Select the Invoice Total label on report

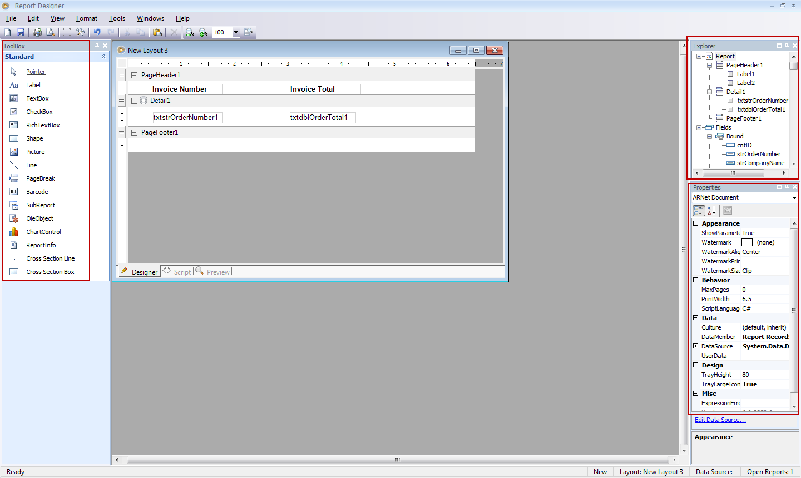[x=325, y=89]
